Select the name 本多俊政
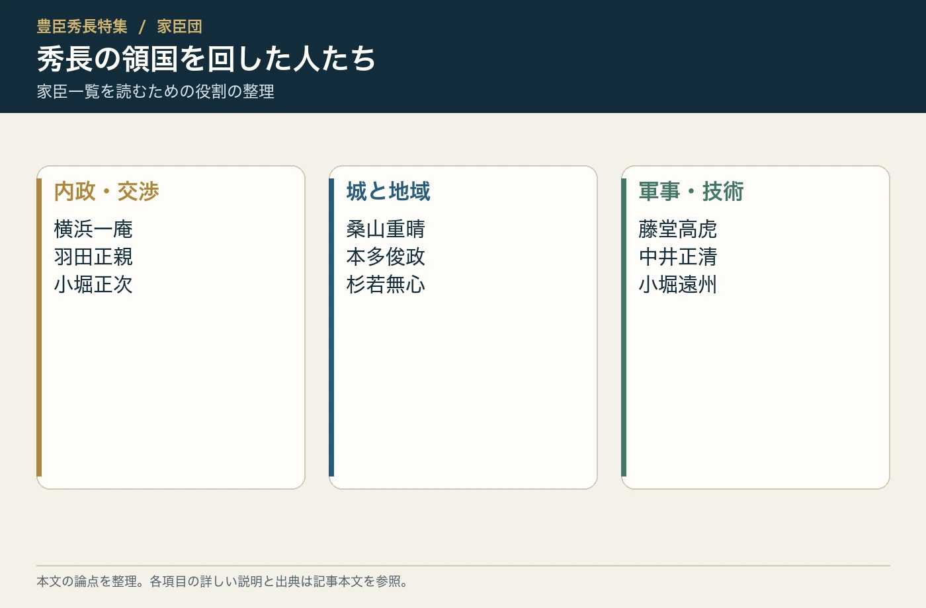This screenshot has width=926, height=608. (x=386, y=257)
